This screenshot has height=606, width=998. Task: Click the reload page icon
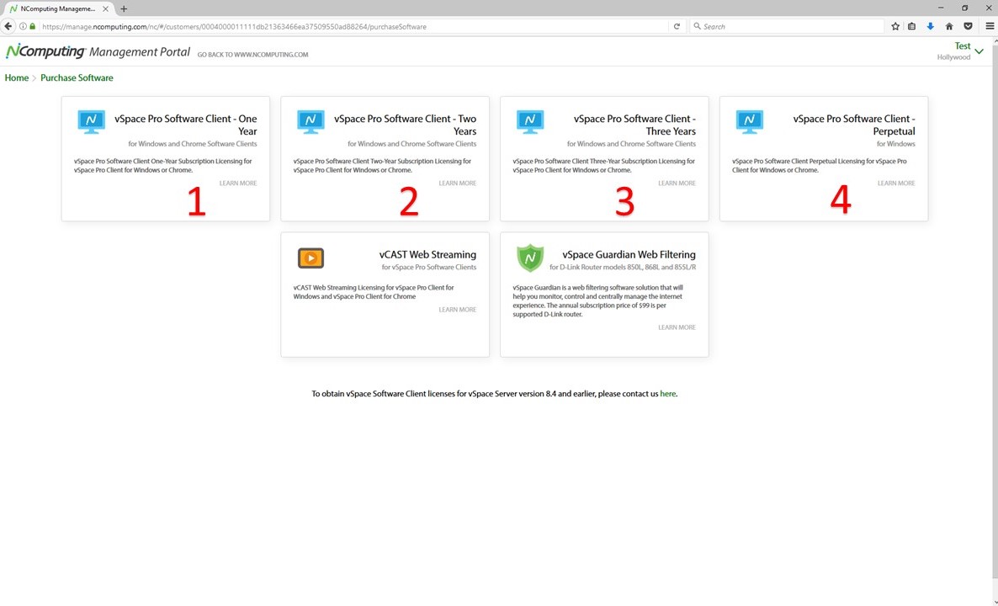click(x=677, y=26)
